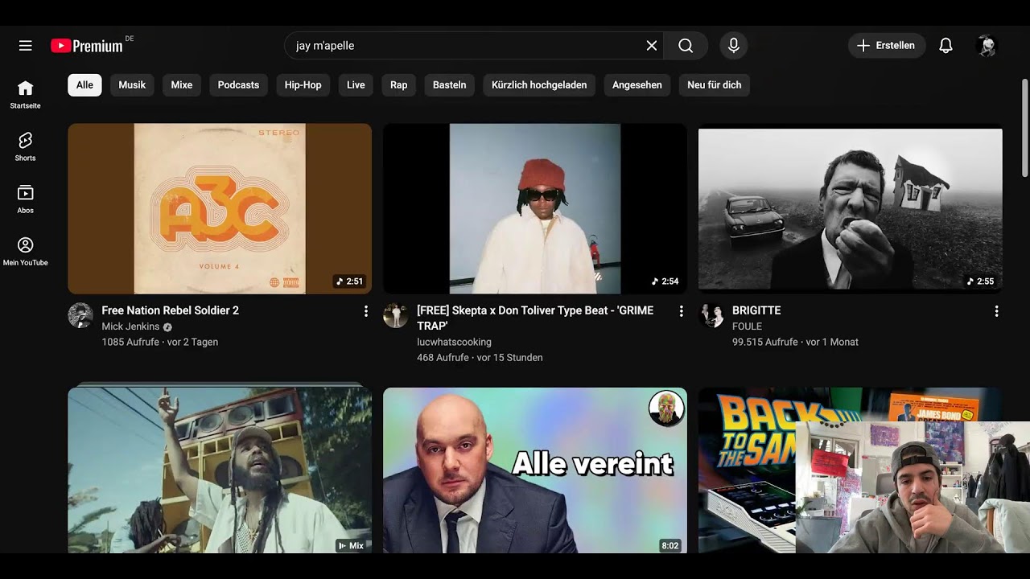The width and height of the screenshot is (1030, 579).
Task: Open Mein YouTube in sidebar
Action: (26, 251)
